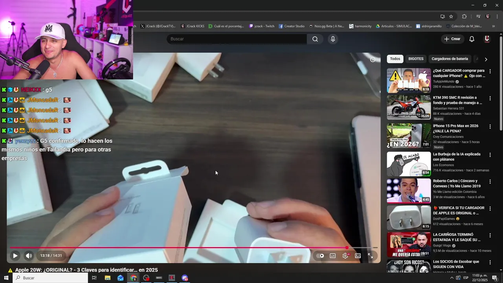The image size is (503, 283).
Task: Open options for KTM 390 SMC R video
Action: click(x=490, y=98)
